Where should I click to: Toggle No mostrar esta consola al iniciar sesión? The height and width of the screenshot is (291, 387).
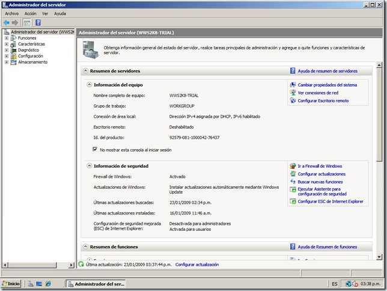(95, 149)
